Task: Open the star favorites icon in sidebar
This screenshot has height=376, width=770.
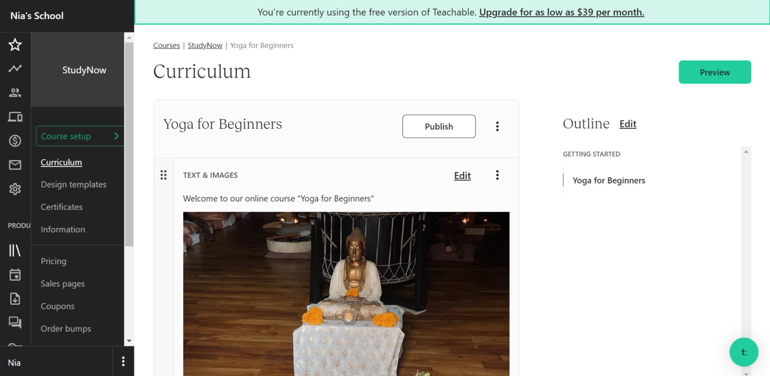Action: pyautogui.click(x=15, y=45)
